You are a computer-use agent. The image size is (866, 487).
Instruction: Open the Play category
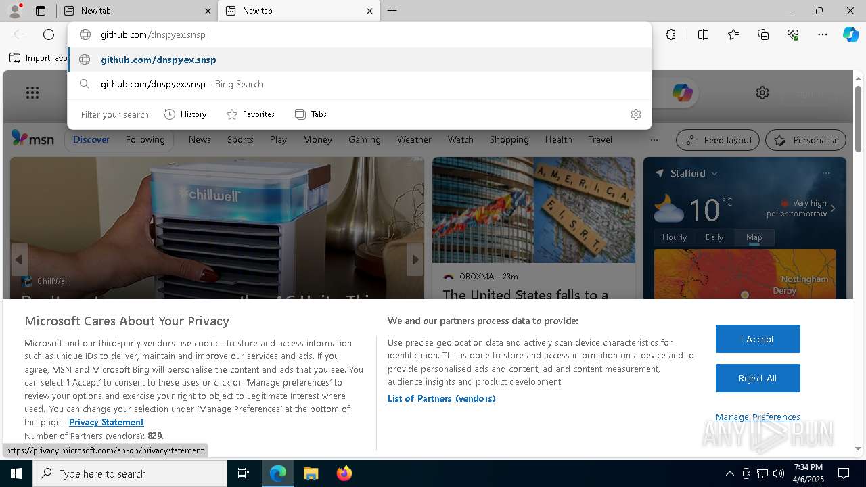pyautogui.click(x=278, y=139)
